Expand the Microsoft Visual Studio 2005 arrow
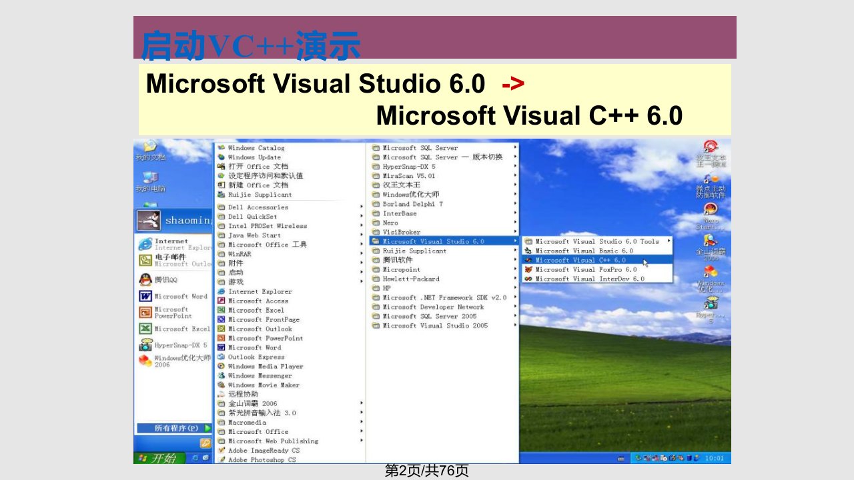Screen dimensions: 854x480 point(516,325)
